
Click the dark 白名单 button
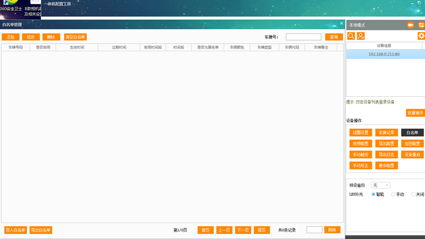[413, 133]
